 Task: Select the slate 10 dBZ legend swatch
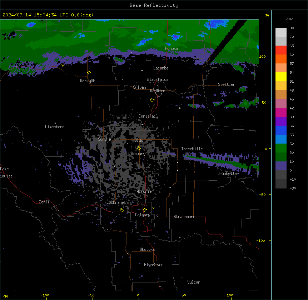(281, 166)
